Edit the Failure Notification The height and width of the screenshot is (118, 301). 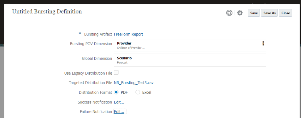120,112
